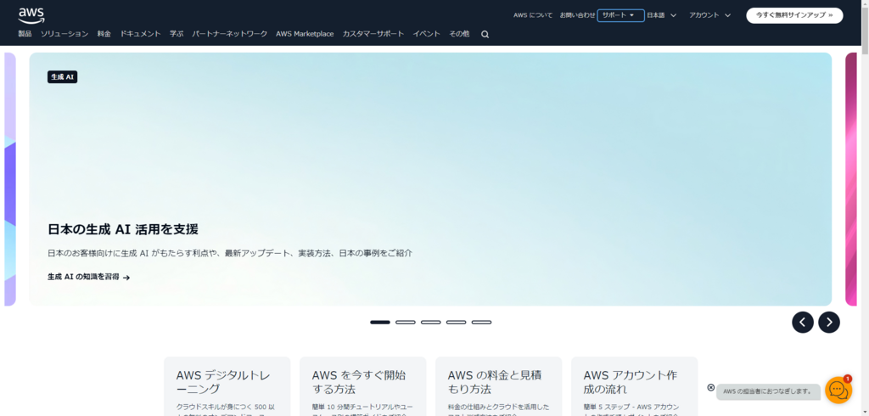Open the AWS アカウント作成の流れ card

(635, 386)
